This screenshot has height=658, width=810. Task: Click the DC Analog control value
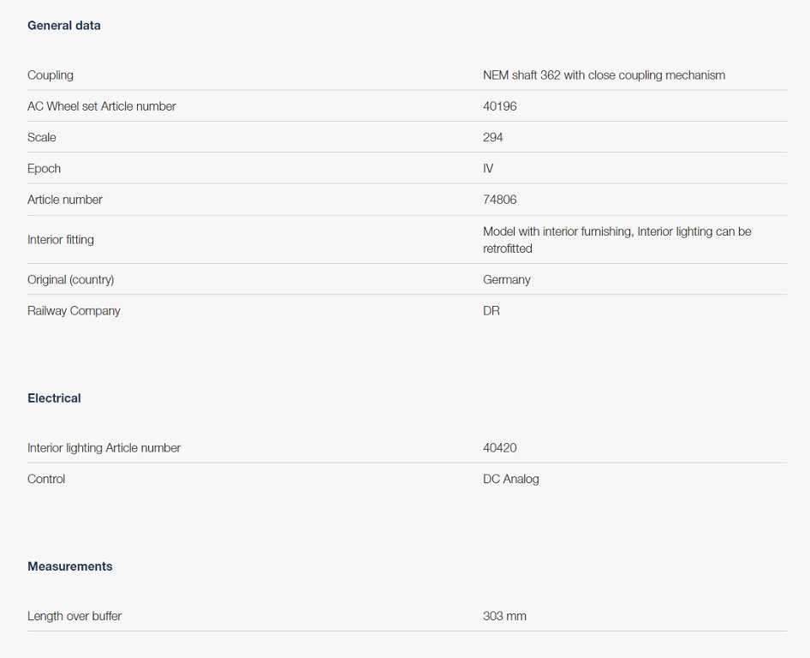[511, 479]
